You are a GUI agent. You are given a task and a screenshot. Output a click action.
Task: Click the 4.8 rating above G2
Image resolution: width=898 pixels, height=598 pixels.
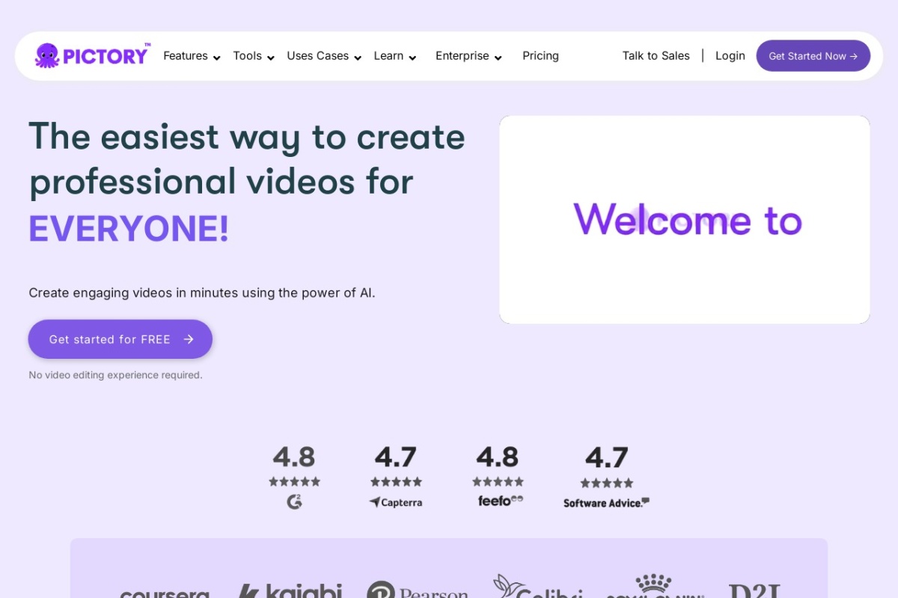coord(294,457)
